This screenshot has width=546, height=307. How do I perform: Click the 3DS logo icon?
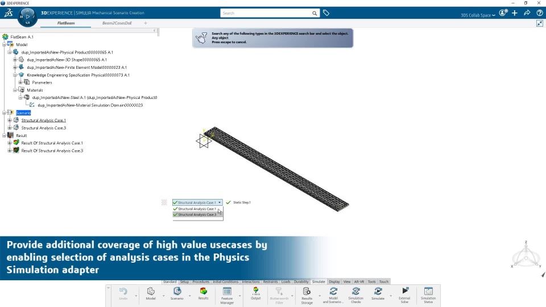[x=9, y=13]
